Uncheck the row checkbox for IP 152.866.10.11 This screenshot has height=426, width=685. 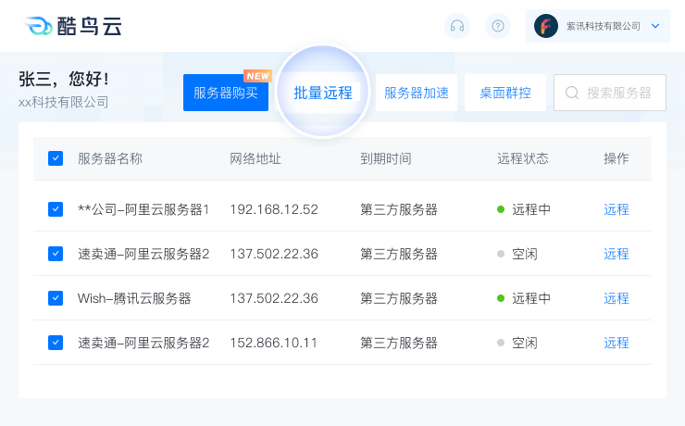click(x=56, y=343)
